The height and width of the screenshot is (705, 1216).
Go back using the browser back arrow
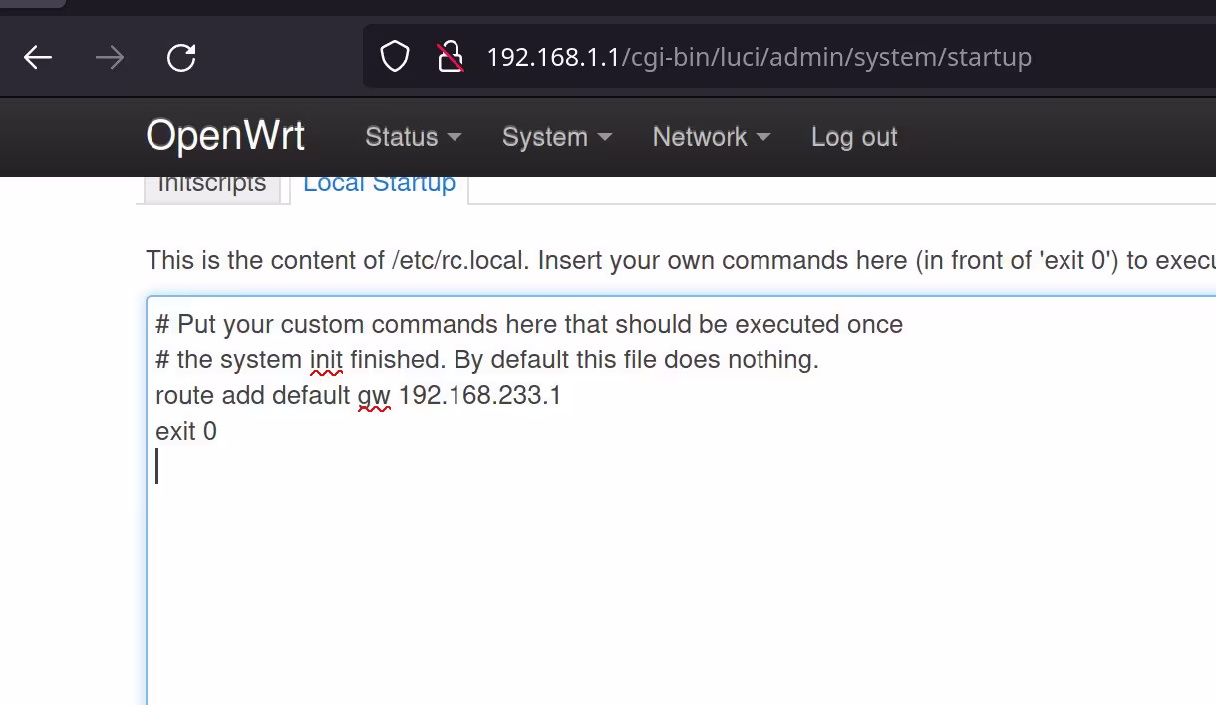pyautogui.click(x=38, y=57)
